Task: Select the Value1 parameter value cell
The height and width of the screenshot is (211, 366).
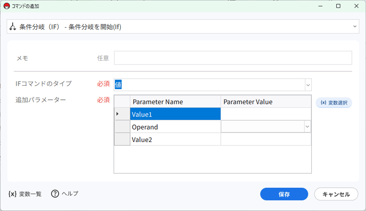Action: 266,114
